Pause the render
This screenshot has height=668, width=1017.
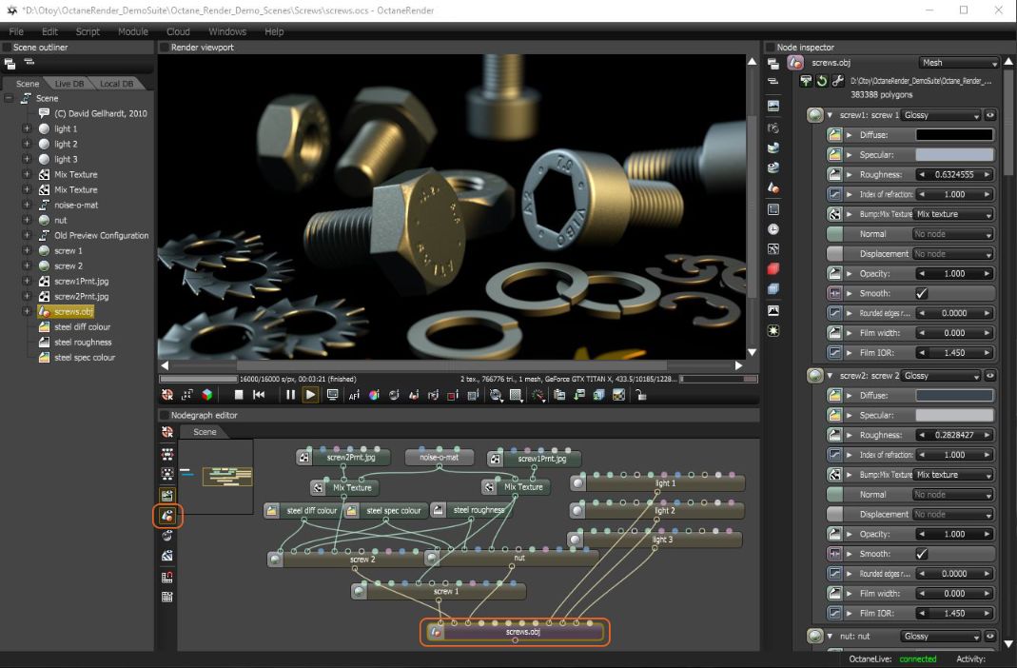pos(290,395)
